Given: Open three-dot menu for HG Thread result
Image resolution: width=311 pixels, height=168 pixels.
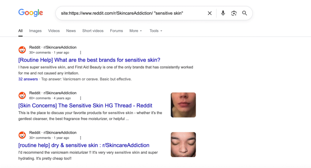Looking at the screenshot, I should [80, 98].
